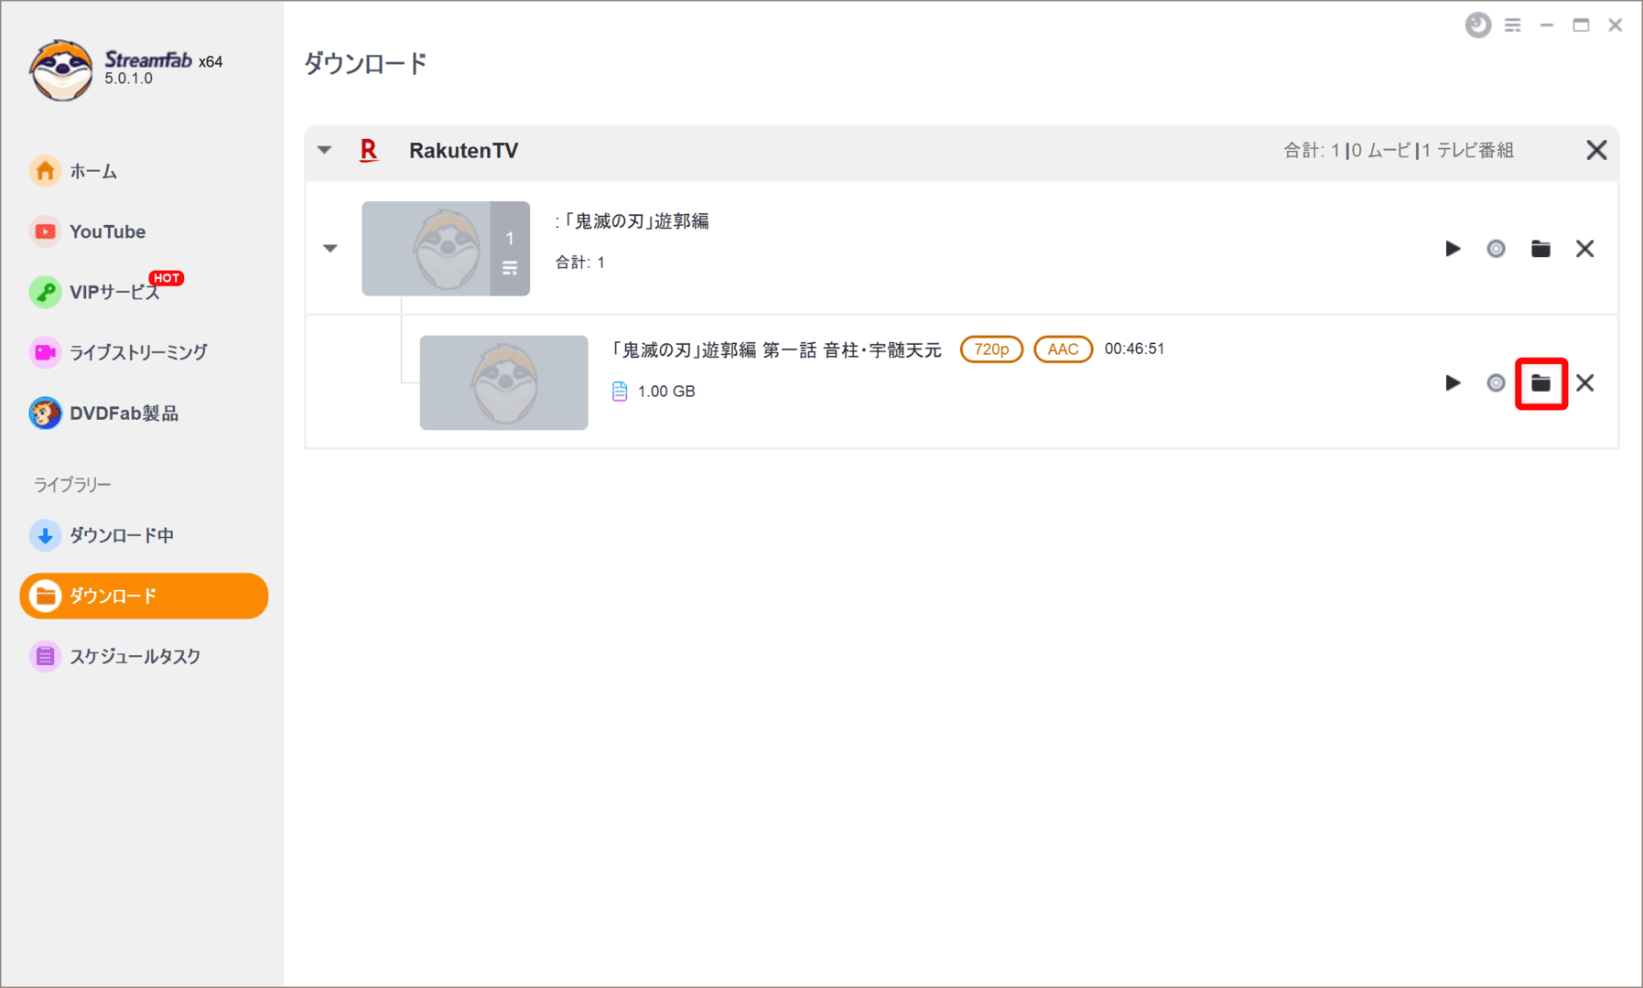
Task: Switch to the ダウンロード中 view
Action: pos(121,535)
